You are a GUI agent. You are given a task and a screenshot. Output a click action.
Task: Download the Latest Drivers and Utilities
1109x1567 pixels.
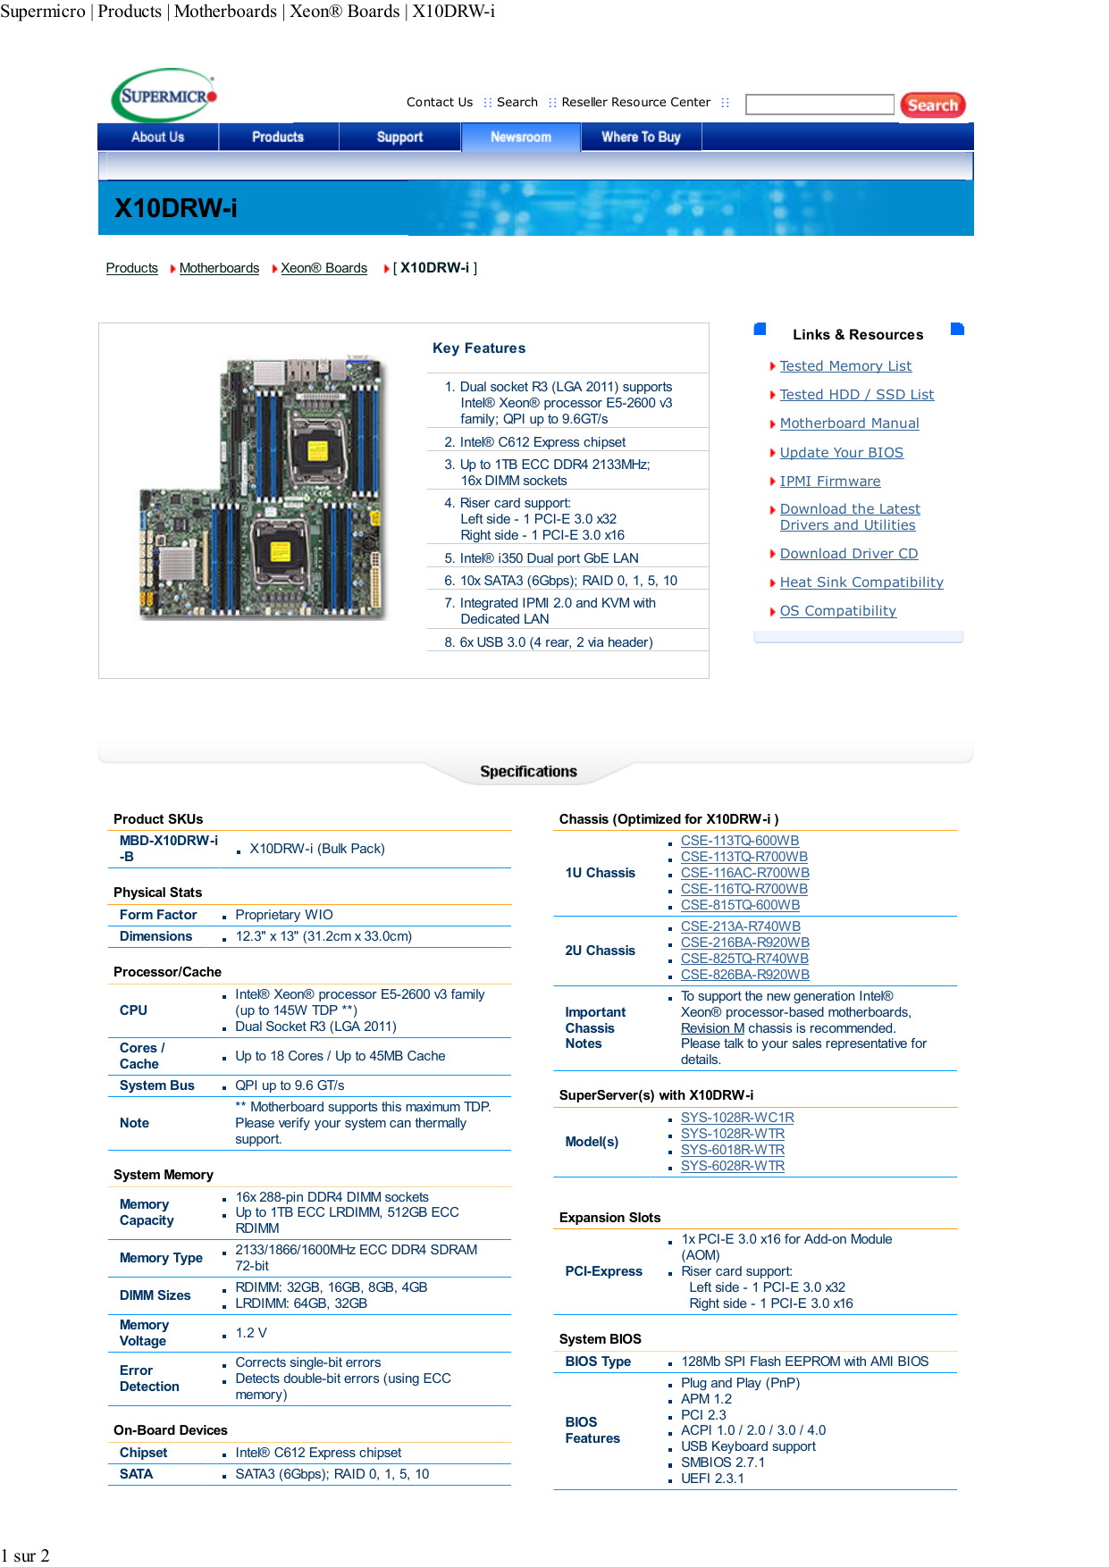850,517
